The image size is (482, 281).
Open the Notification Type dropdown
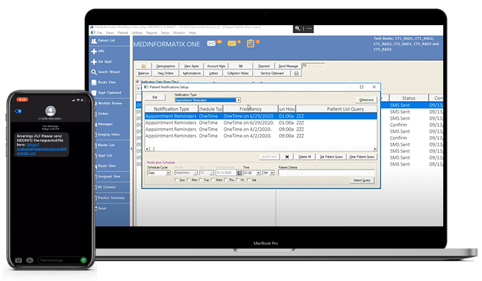[239, 100]
